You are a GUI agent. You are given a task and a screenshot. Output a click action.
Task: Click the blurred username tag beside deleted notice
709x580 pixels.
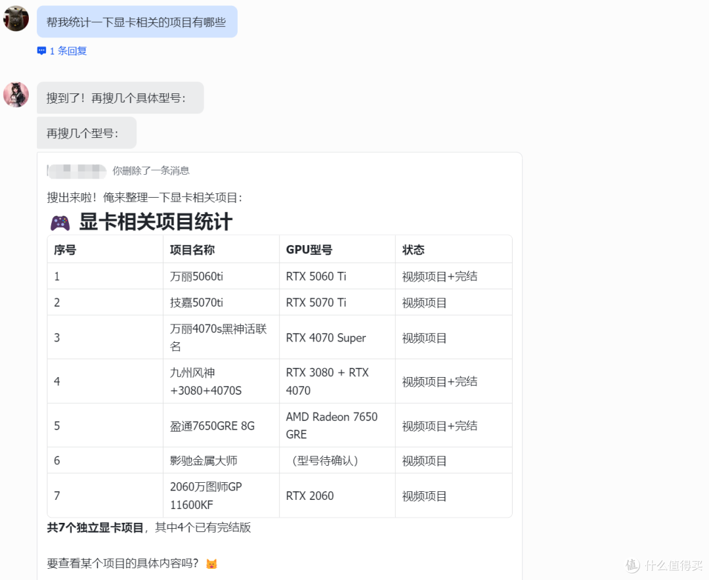click(77, 171)
